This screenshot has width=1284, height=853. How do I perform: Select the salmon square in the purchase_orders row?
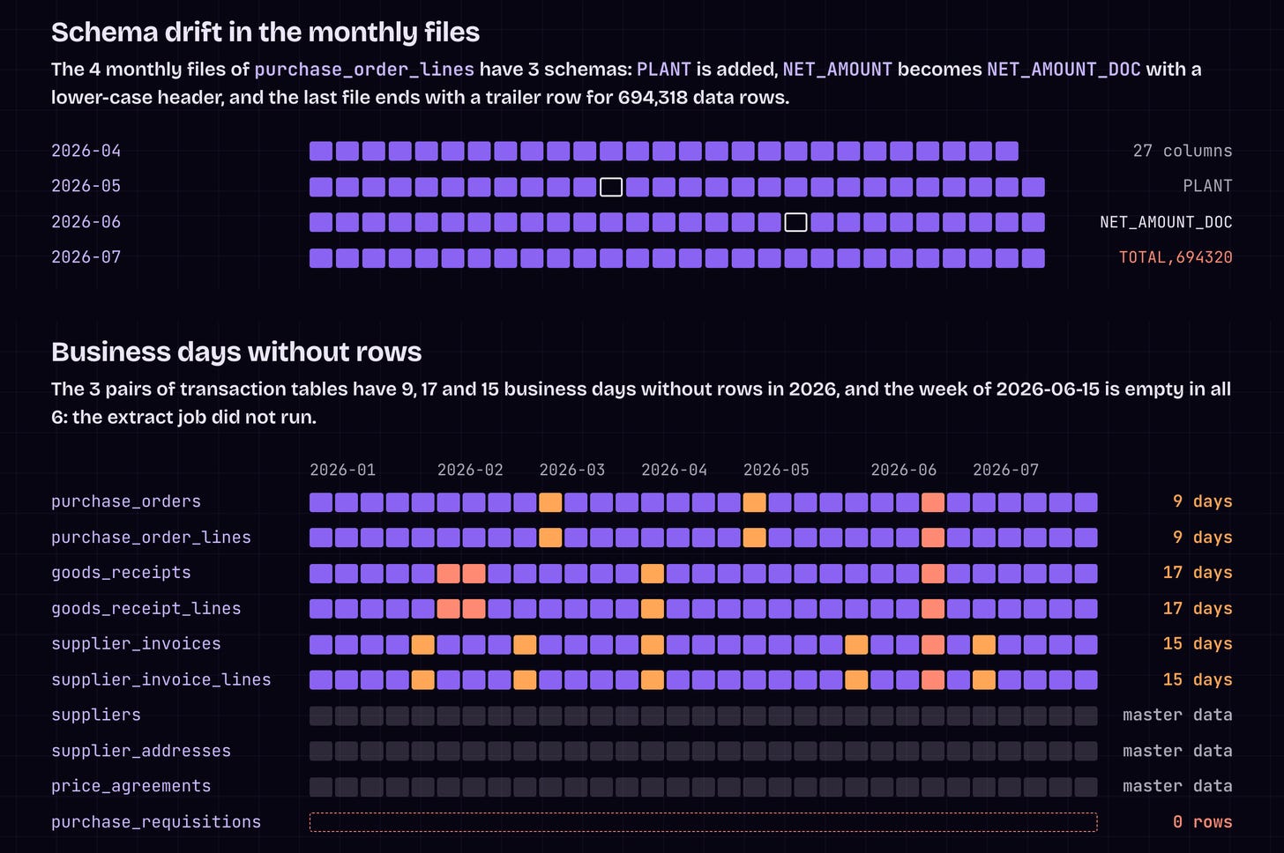click(x=933, y=502)
